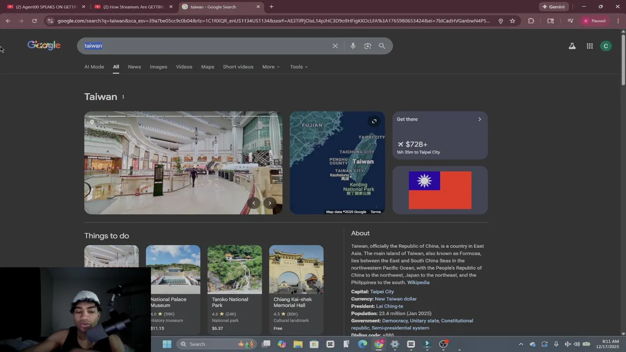
Task: Bookmark this page with the star icon
Action: tap(513, 21)
